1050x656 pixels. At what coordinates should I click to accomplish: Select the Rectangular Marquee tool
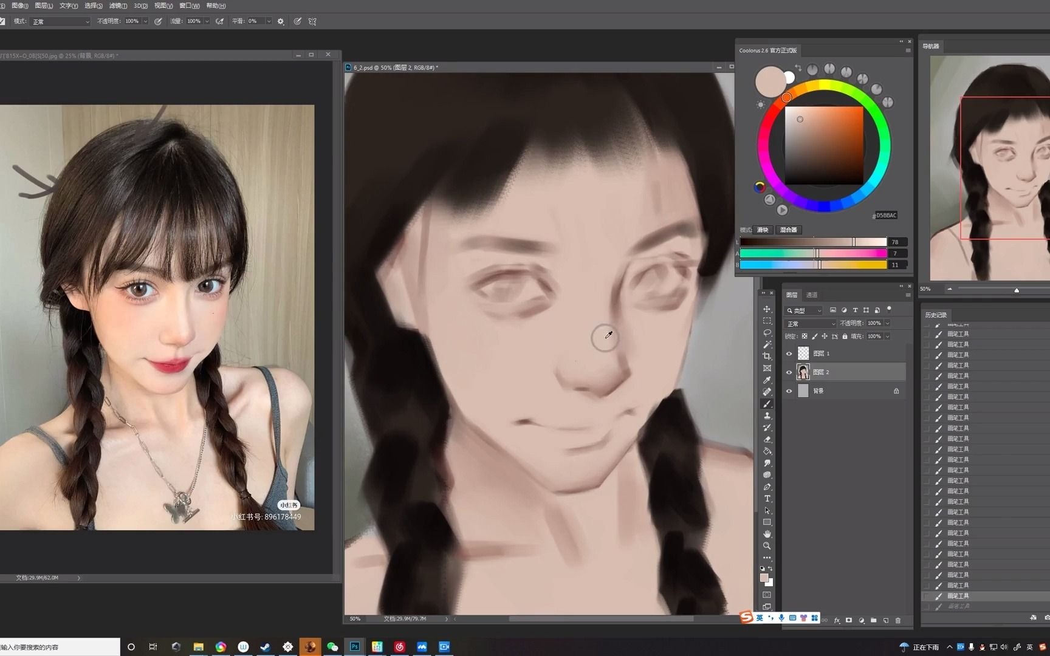point(767,321)
